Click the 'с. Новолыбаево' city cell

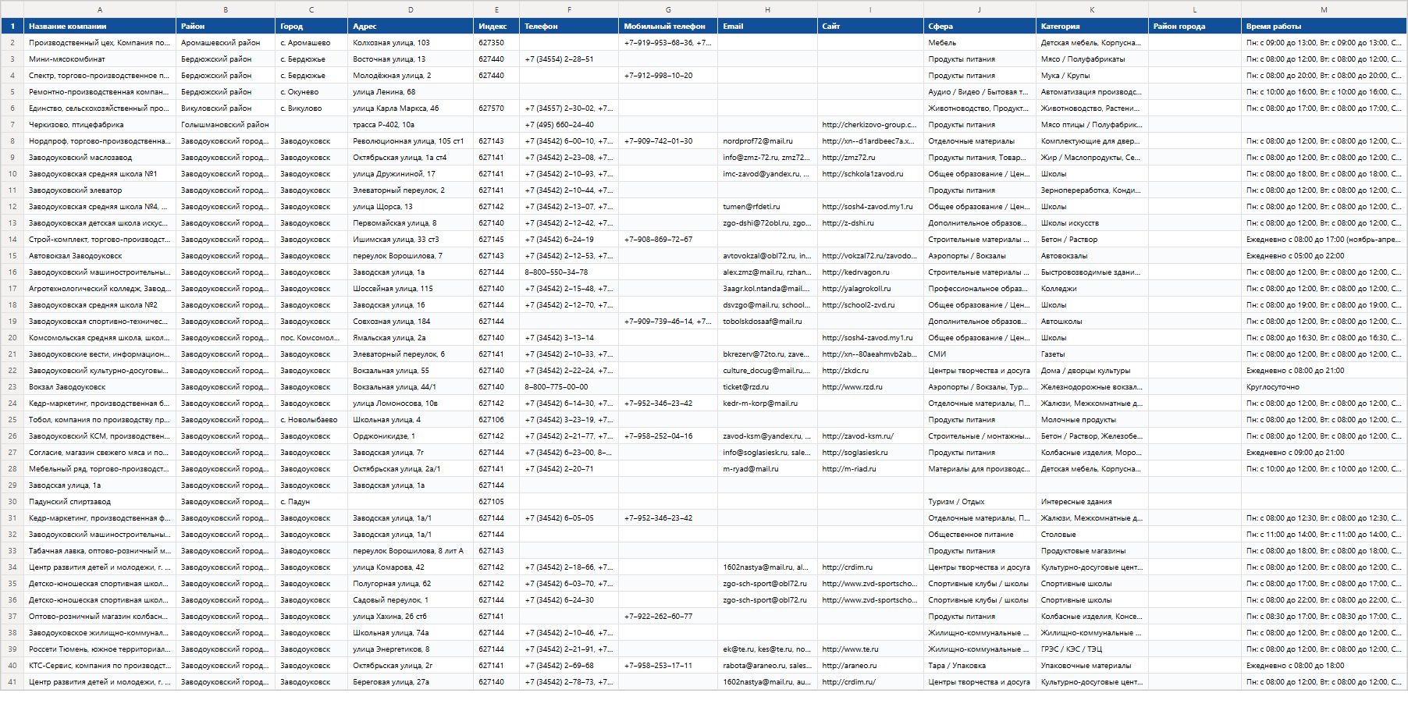(x=311, y=420)
